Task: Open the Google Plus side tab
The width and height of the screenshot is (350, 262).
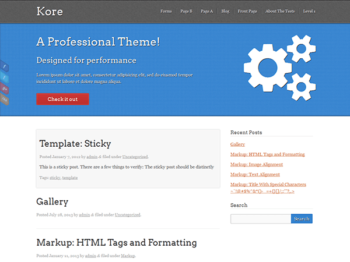Action: coord(4,88)
